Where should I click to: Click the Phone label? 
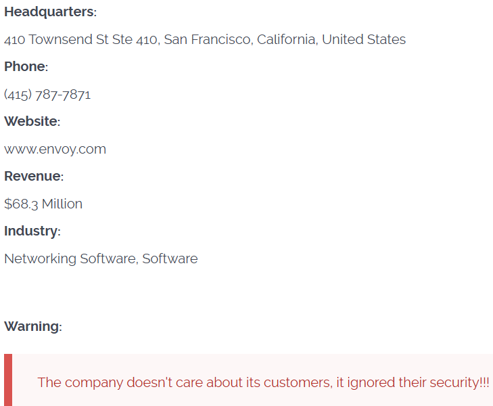pos(25,66)
